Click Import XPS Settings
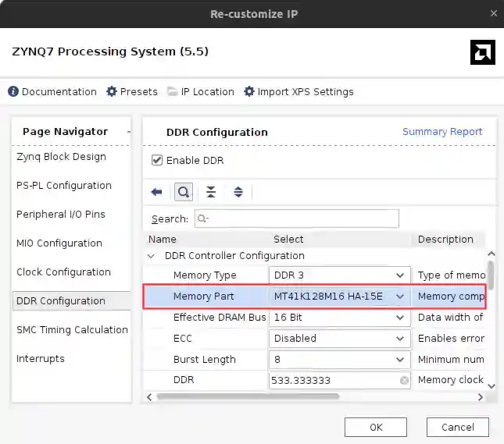 coord(298,92)
